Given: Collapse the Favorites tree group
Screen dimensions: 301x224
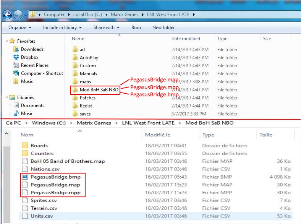Looking at the screenshot, I should tap(6, 41).
